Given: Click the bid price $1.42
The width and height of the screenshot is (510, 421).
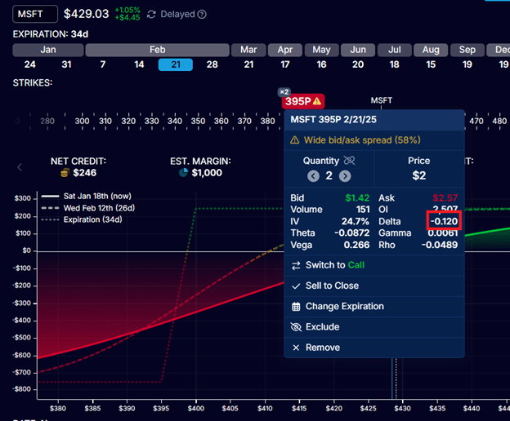Looking at the screenshot, I should [357, 197].
